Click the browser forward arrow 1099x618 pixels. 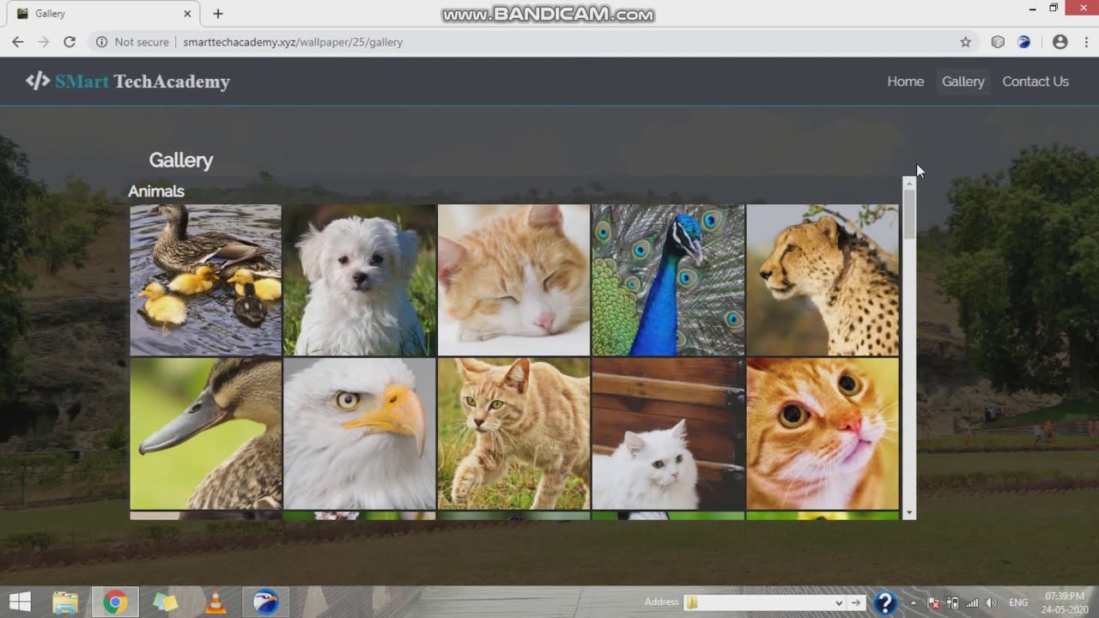point(43,41)
